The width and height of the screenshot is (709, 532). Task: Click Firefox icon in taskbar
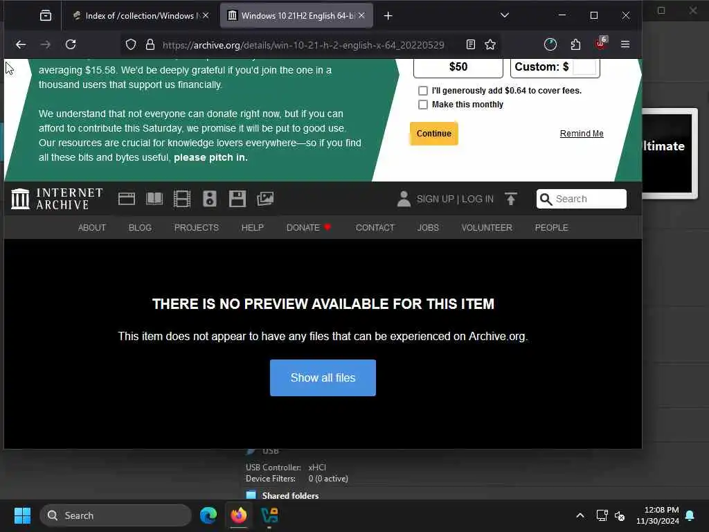[x=239, y=515]
